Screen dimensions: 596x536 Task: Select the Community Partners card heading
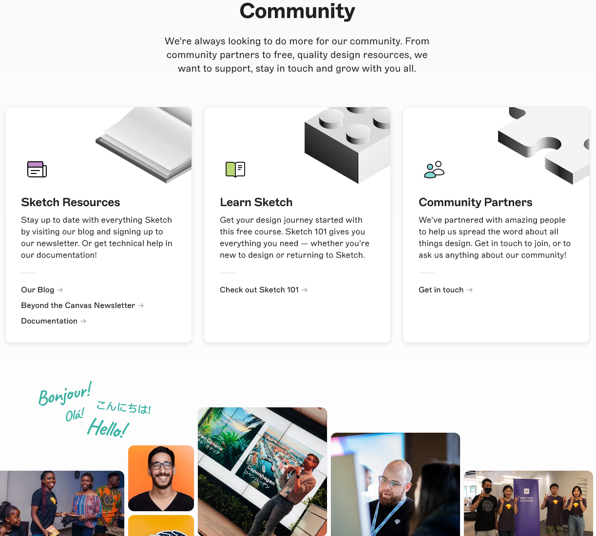[x=476, y=202]
